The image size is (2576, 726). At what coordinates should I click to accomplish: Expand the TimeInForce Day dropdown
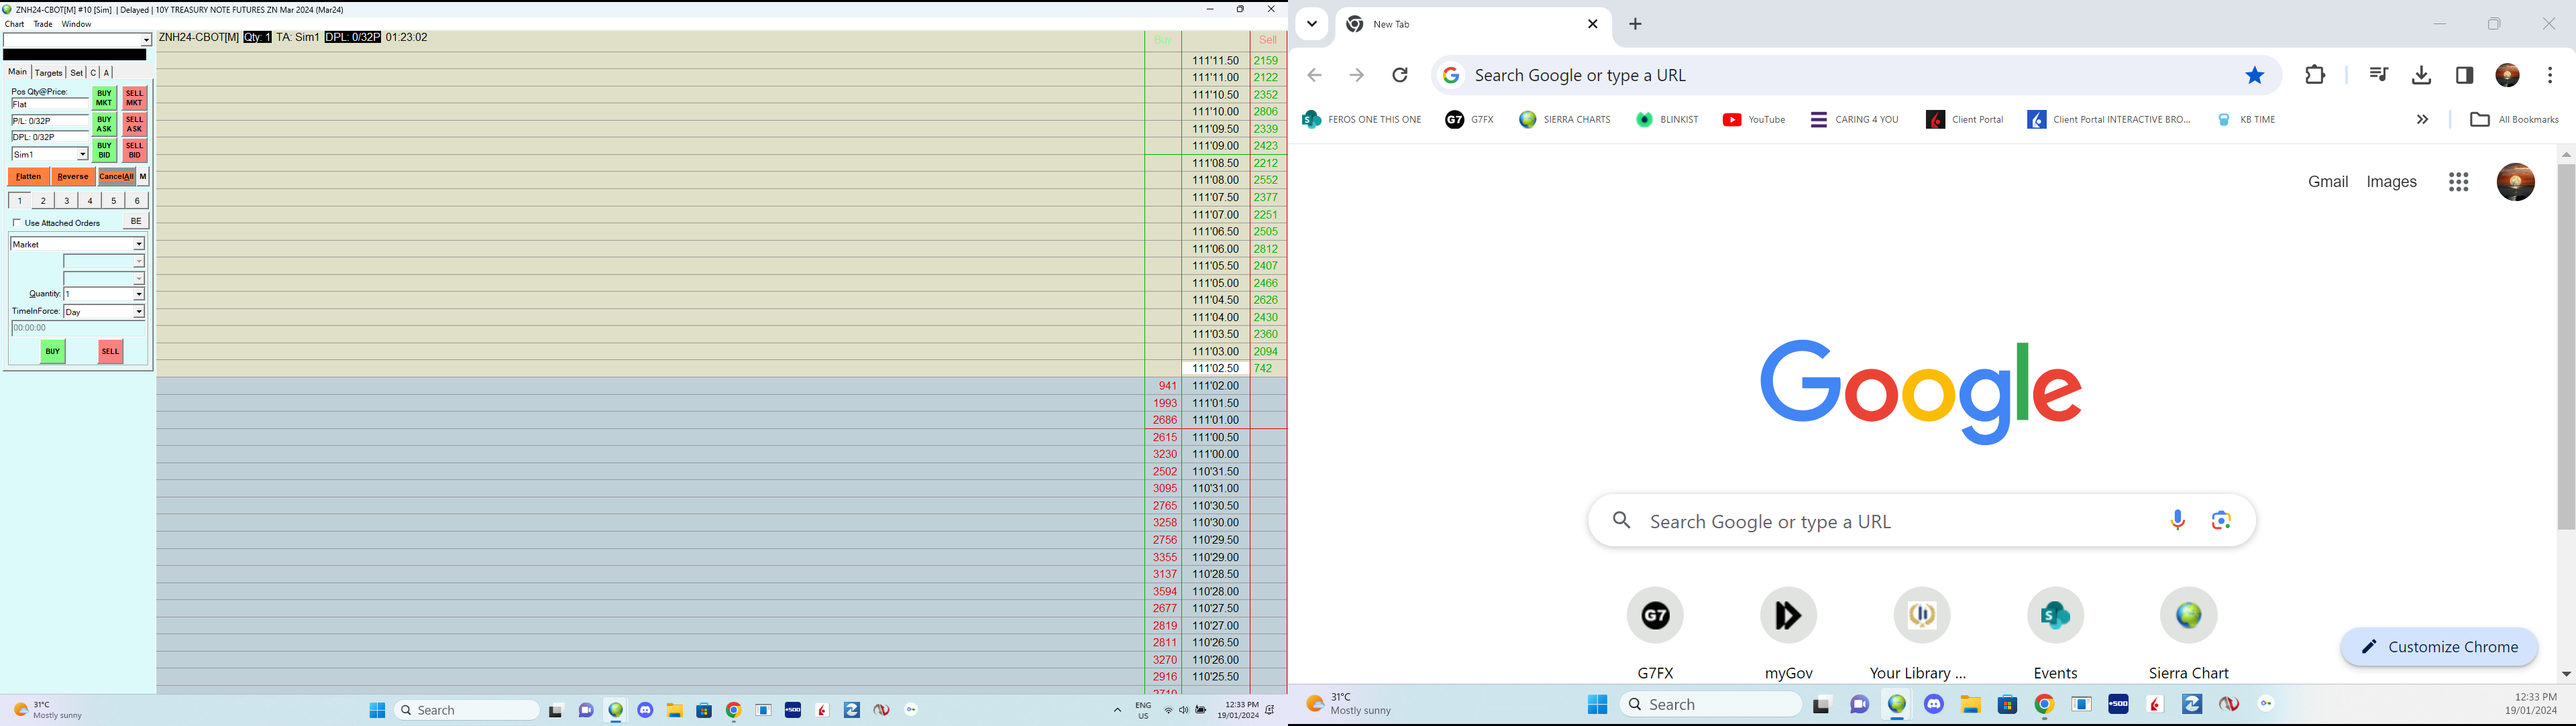coord(138,312)
